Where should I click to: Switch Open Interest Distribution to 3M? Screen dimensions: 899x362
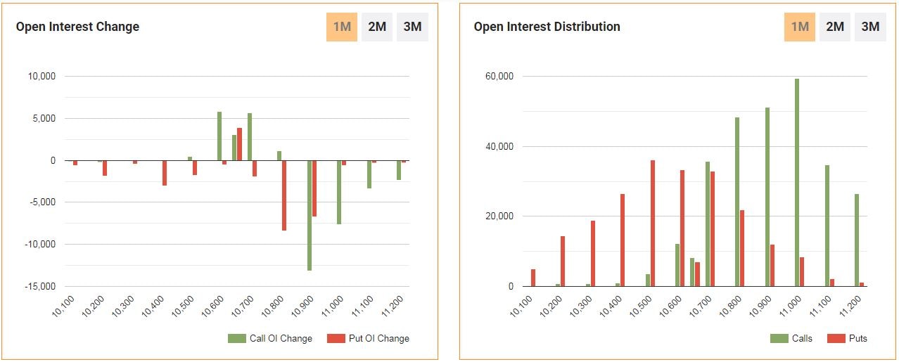click(870, 27)
